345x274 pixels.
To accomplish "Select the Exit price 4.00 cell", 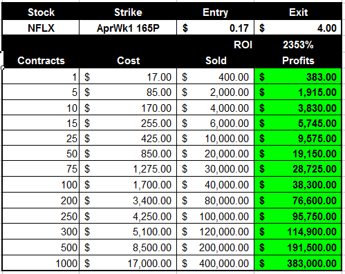I will pos(298,28).
